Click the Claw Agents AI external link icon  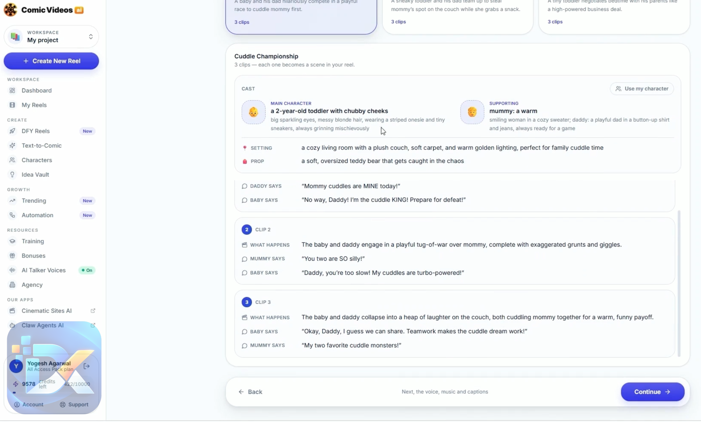(x=93, y=325)
